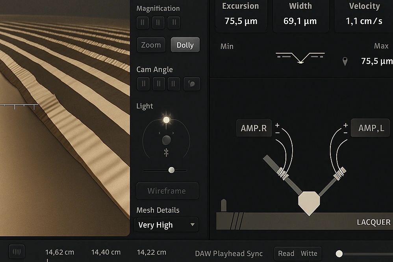Viewport: 393px width, 262px height.
Task: Select the second Cam Angle preset
Action: tap(159, 84)
